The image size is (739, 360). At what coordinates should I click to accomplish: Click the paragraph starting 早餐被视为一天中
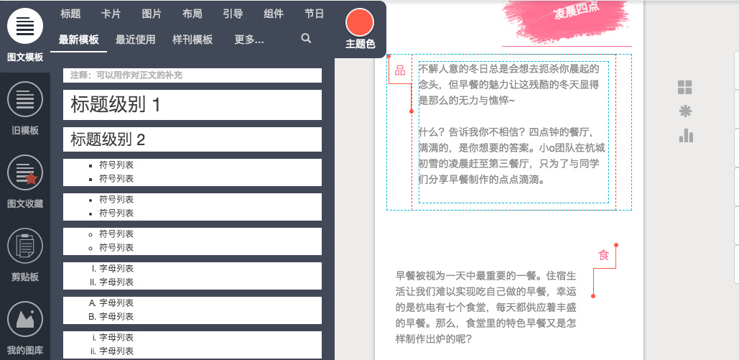486,307
